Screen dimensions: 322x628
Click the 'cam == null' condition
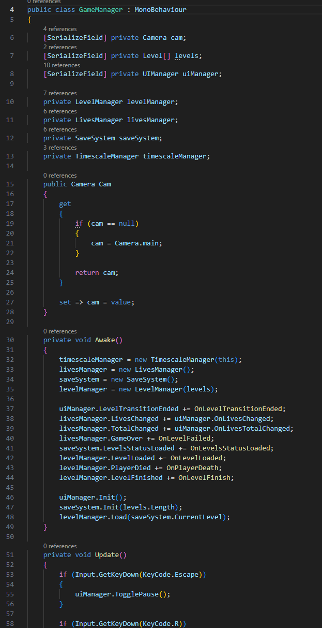[x=113, y=224]
